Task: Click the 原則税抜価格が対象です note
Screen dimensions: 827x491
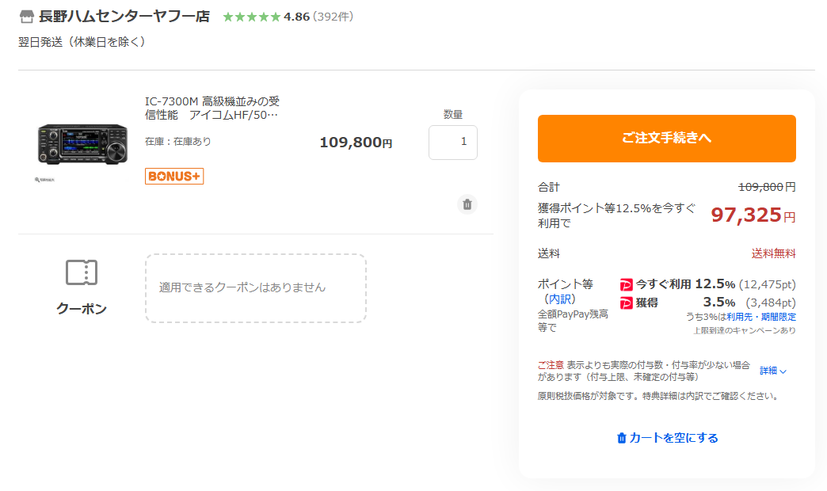Action: click(x=659, y=396)
